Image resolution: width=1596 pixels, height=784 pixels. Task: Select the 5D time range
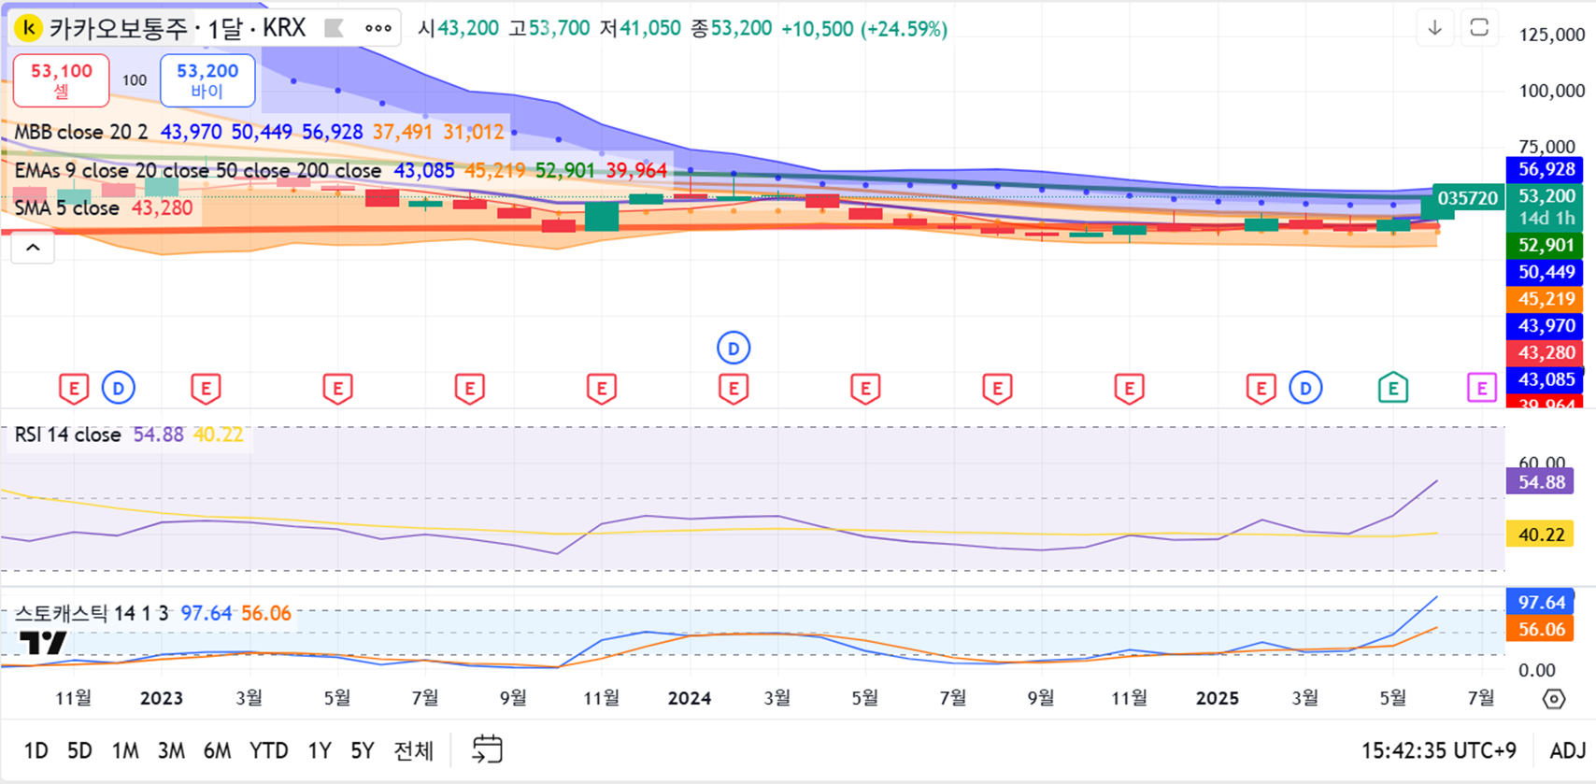point(79,750)
